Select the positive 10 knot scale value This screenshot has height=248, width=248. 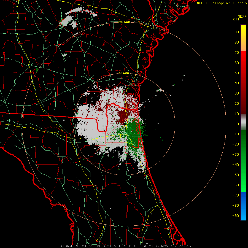[237, 114]
